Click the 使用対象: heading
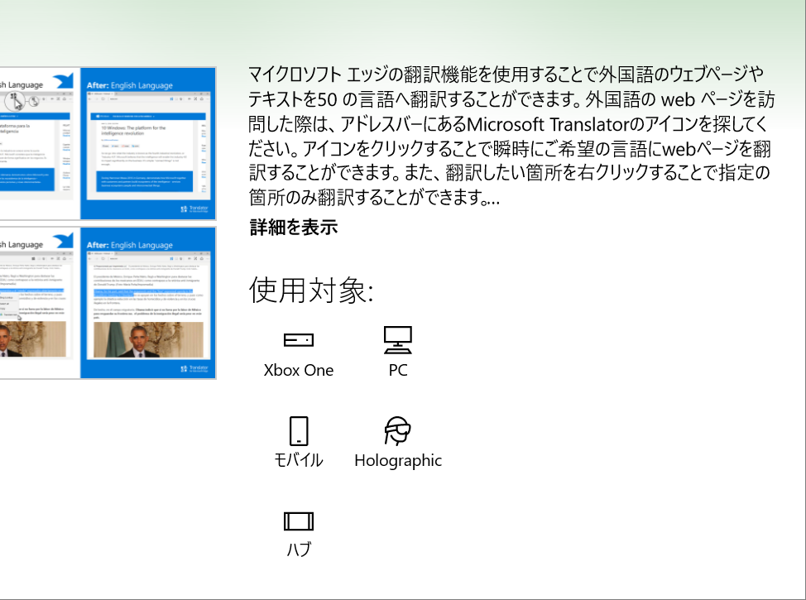 coord(311,290)
